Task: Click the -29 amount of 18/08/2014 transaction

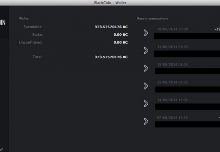Action: [217, 29]
